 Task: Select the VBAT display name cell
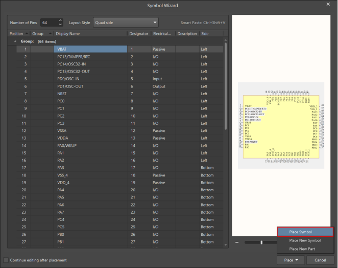(x=90, y=49)
